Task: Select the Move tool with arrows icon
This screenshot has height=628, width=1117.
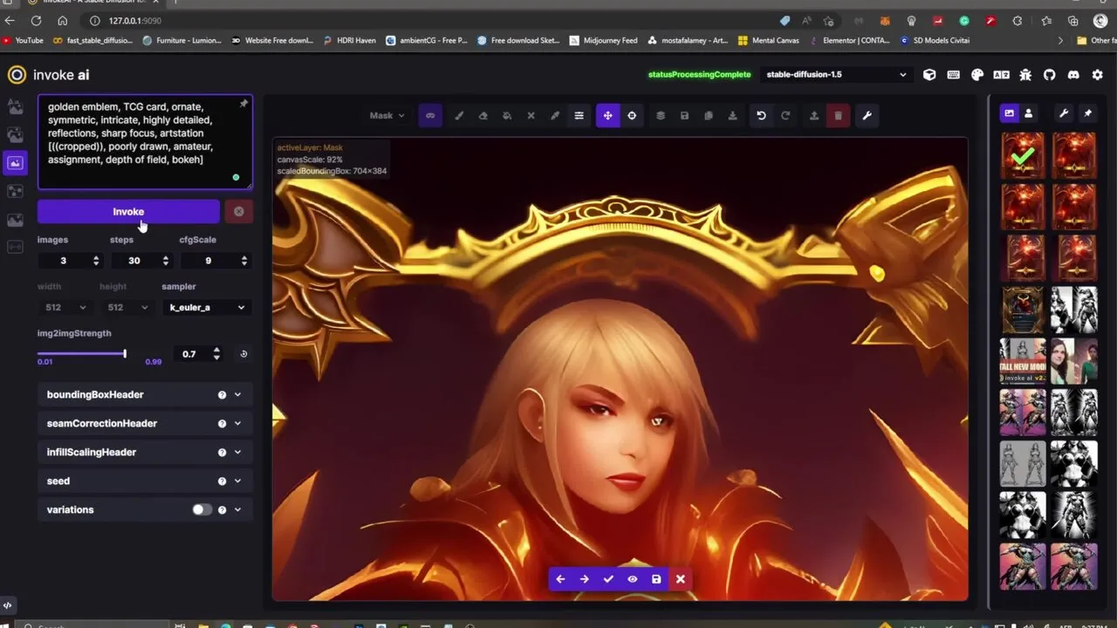Action: click(607, 115)
